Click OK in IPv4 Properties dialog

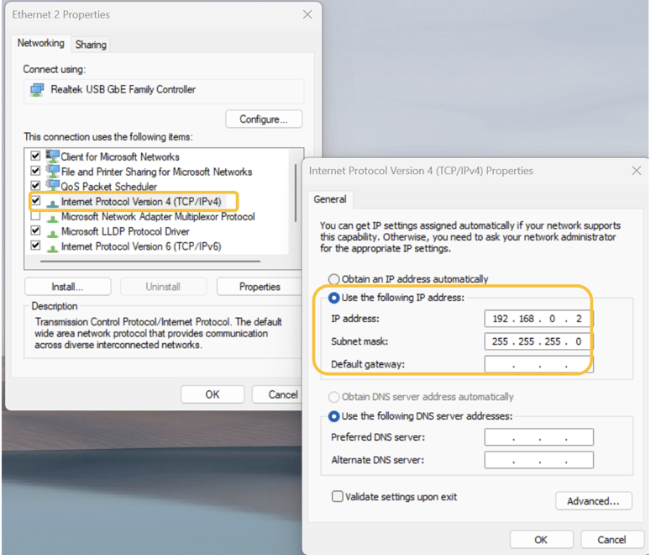coord(542,540)
